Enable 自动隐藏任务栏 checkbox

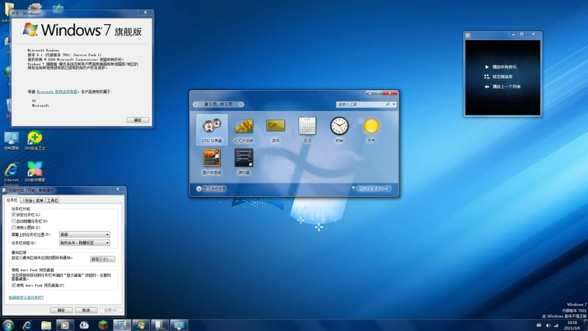(14, 221)
